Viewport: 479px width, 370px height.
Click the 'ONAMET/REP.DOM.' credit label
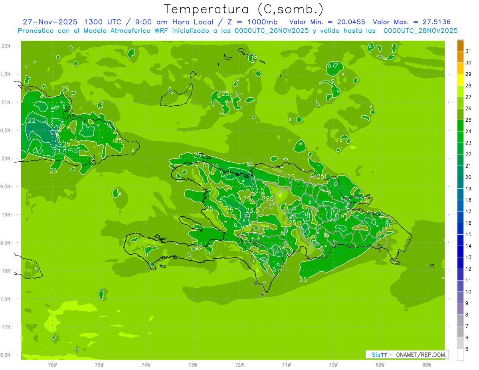[421, 354]
